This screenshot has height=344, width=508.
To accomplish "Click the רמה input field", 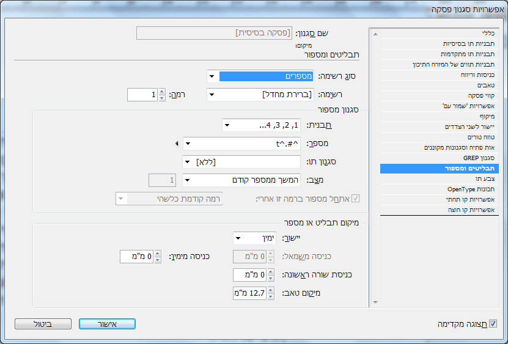I will point(142,95).
